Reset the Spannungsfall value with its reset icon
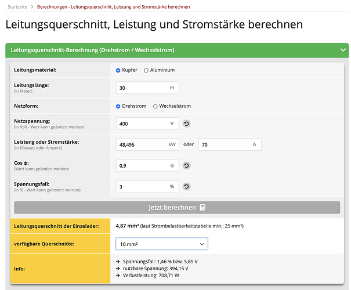Screen dimensions: 351x290 click(x=186, y=187)
